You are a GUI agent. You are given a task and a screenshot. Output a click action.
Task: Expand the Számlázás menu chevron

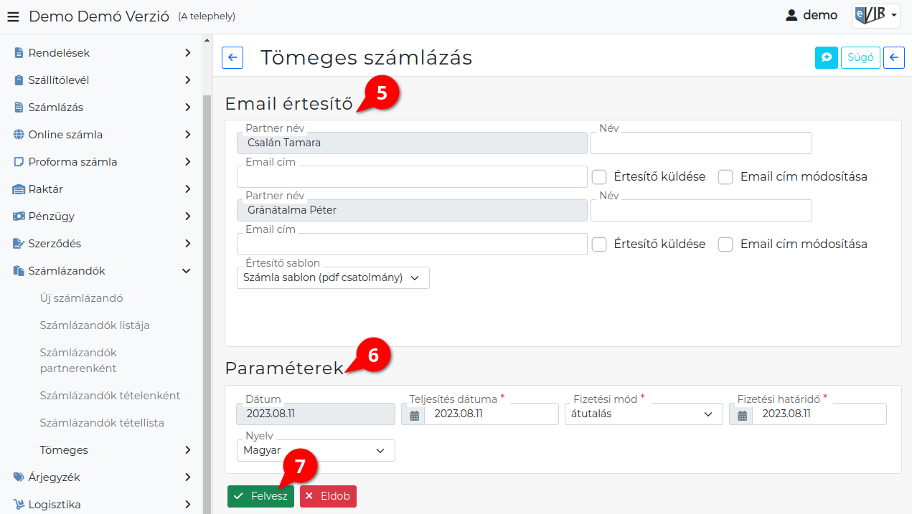[x=187, y=108]
